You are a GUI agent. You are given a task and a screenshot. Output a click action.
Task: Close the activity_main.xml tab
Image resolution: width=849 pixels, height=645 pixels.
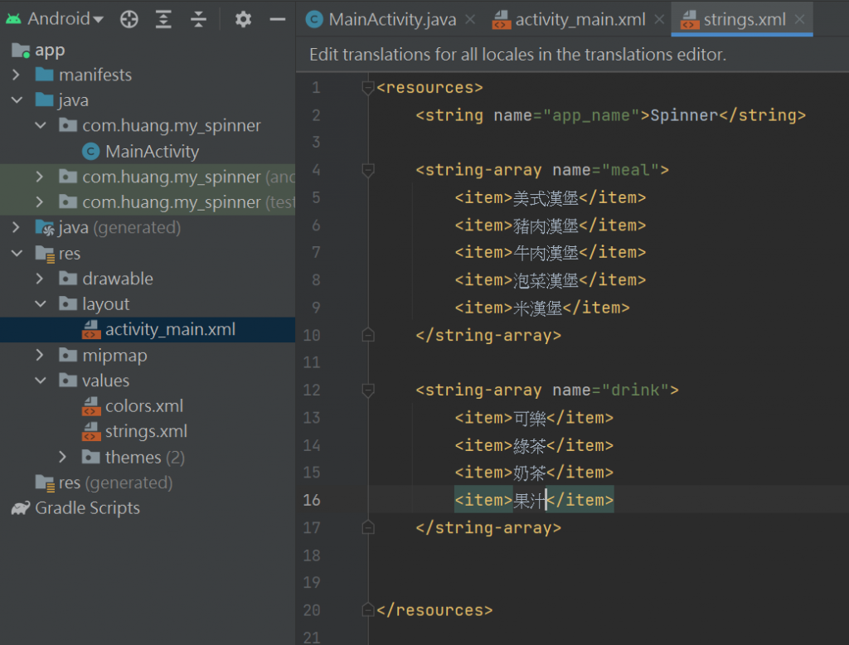click(659, 20)
